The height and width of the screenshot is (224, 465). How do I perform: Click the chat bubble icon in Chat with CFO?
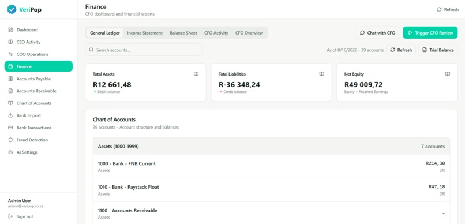[x=362, y=33]
